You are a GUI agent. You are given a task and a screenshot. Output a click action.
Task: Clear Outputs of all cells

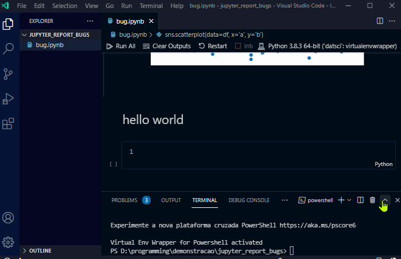point(167,46)
